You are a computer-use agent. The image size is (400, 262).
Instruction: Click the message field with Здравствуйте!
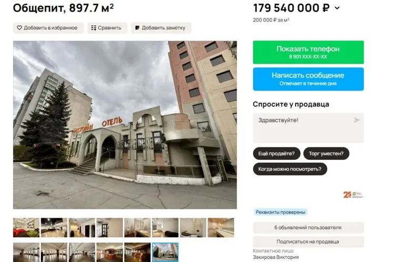[308, 128]
